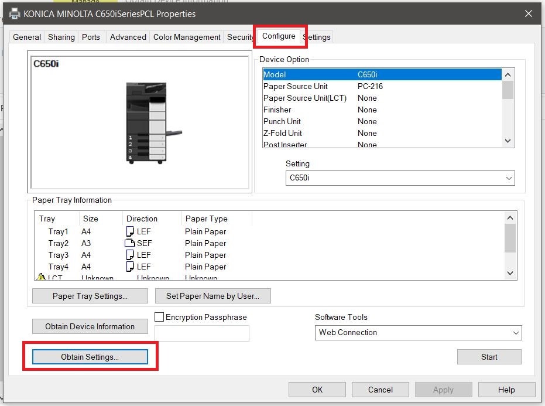Open the Color Management tab

click(x=187, y=37)
